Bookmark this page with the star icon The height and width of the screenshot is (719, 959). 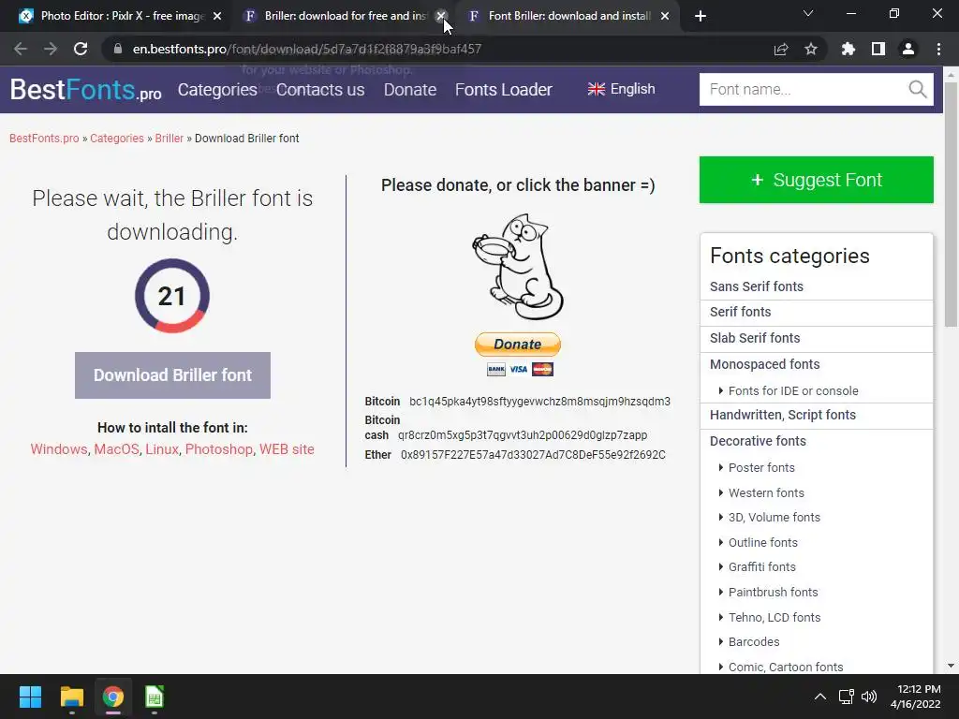click(811, 49)
